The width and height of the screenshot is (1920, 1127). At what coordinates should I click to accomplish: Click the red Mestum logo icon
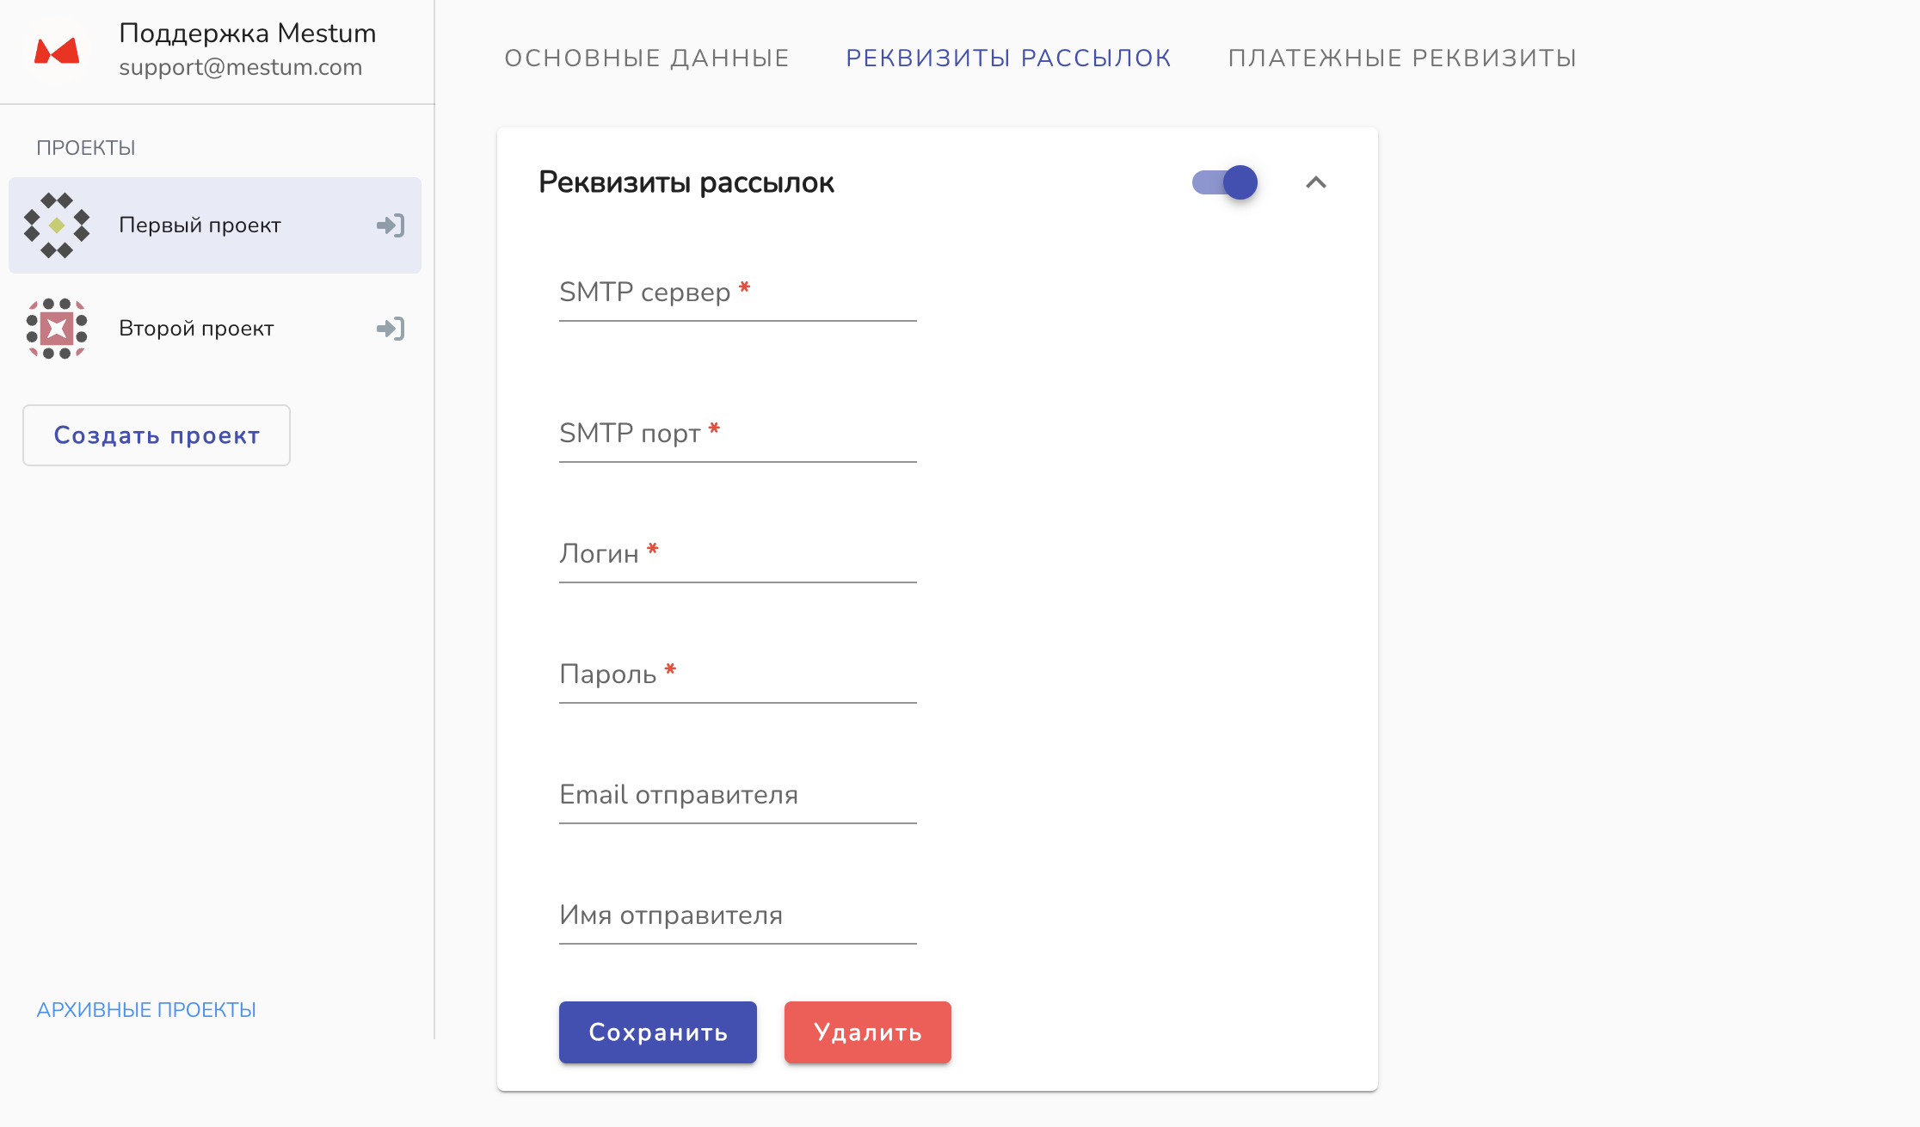(x=57, y=51)
